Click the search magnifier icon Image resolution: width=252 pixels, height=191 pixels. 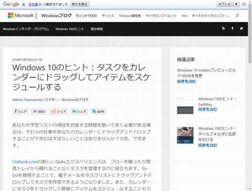click(x=237, y=16)
